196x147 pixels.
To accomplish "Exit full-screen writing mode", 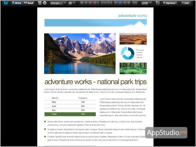I will click(185, 3).
